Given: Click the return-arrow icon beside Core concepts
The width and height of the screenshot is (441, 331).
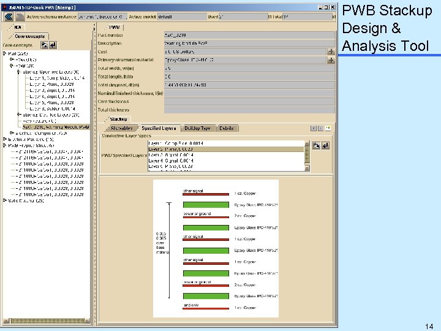Looking at the screenshot, I should 53,45.
